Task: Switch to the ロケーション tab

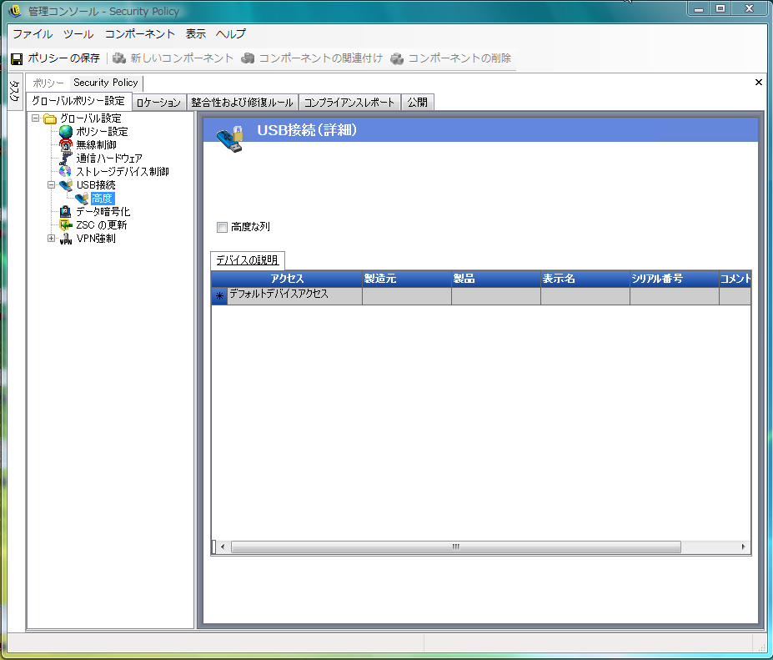Action: point(158,103)
